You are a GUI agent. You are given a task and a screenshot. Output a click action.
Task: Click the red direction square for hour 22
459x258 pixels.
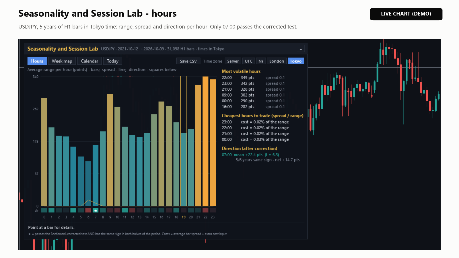coord(205,210)
